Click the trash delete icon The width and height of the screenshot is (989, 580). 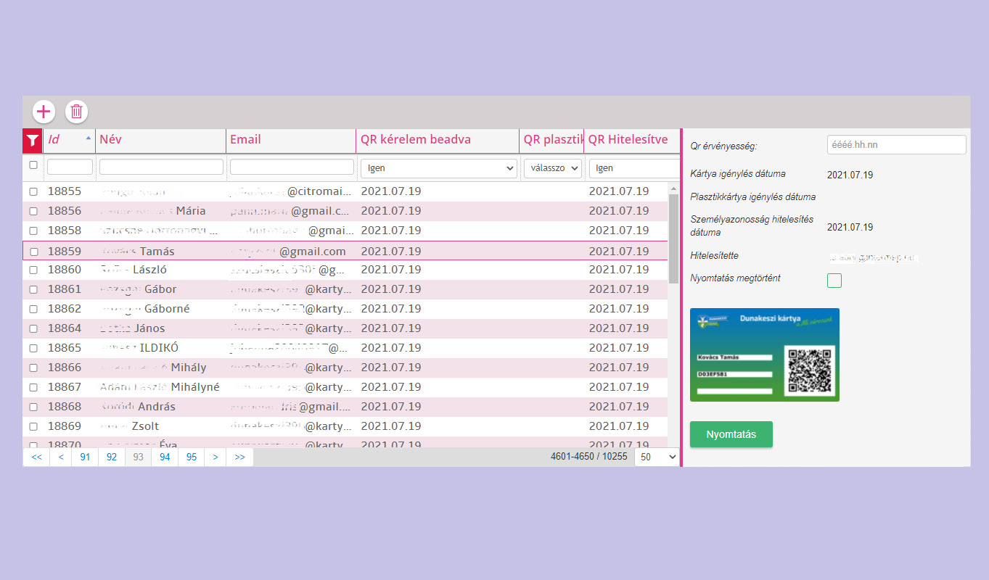[x=76, y=112]
